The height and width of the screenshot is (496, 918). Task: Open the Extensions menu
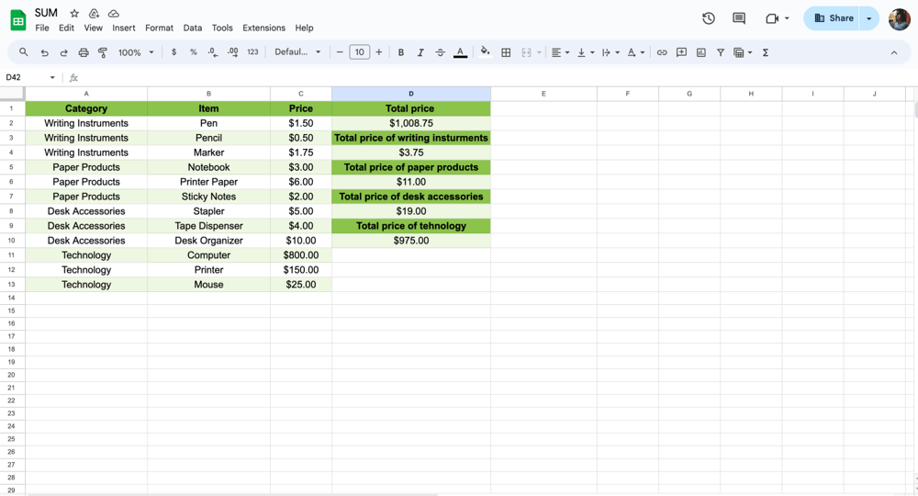pyautogui.click(x=263, y=28)
